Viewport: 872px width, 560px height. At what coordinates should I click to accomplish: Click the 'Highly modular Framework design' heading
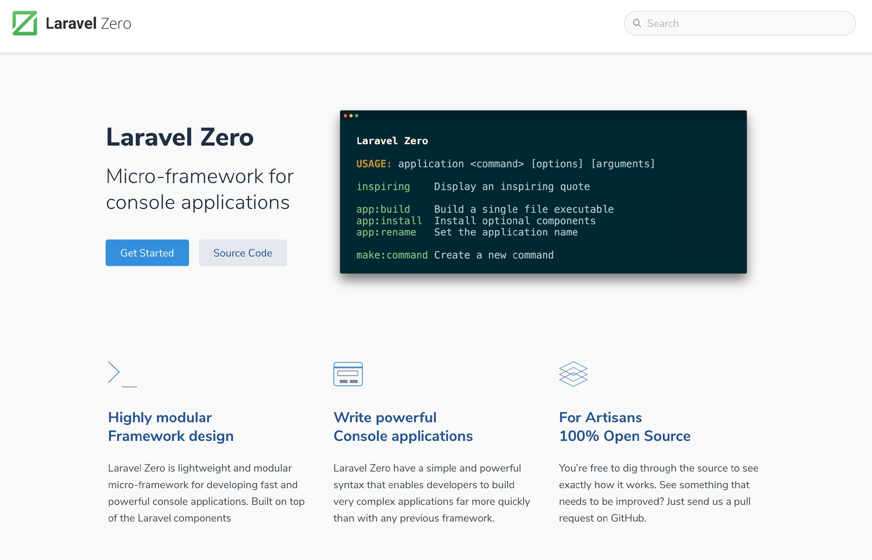coord(171,427)
